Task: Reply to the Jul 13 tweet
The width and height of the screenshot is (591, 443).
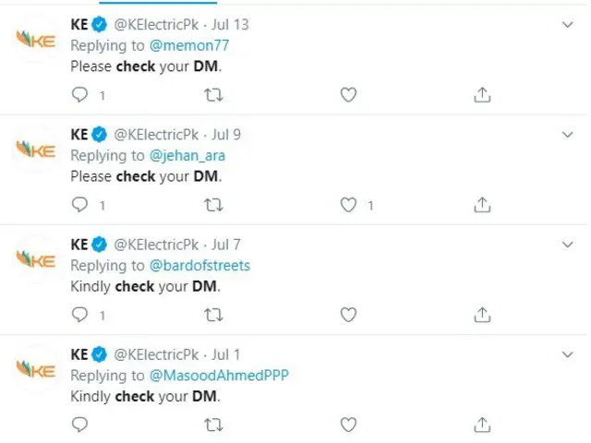Action: click(80, 94)
